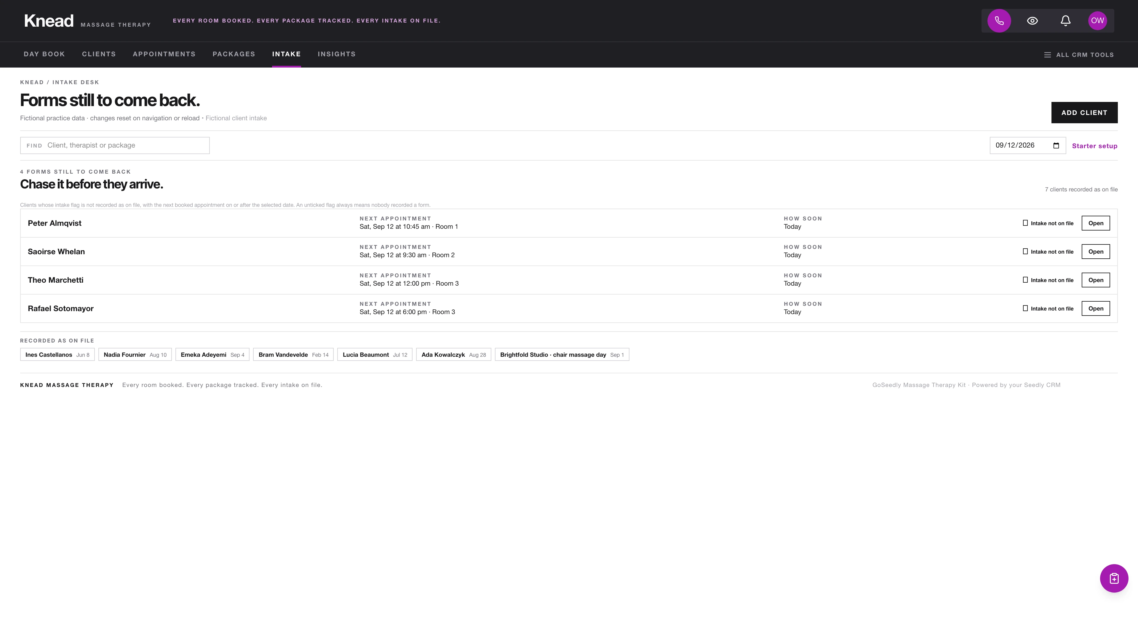Select the Intake tab
The height and width of the screenshot is (640, 1138).
click(x=286, y=54)
